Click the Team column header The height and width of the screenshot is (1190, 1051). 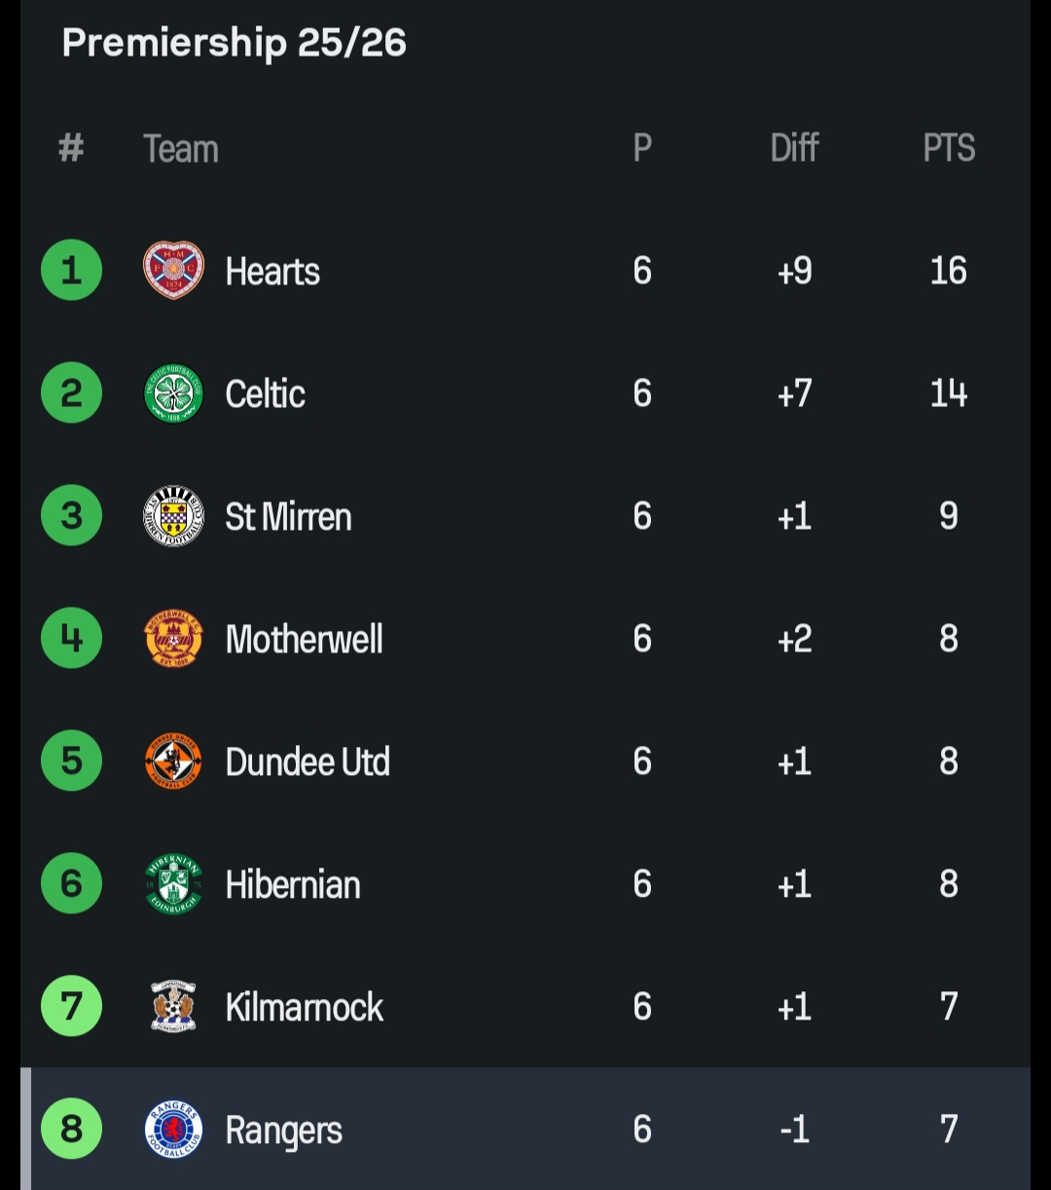pyautogui.click(x=181, y=149)
